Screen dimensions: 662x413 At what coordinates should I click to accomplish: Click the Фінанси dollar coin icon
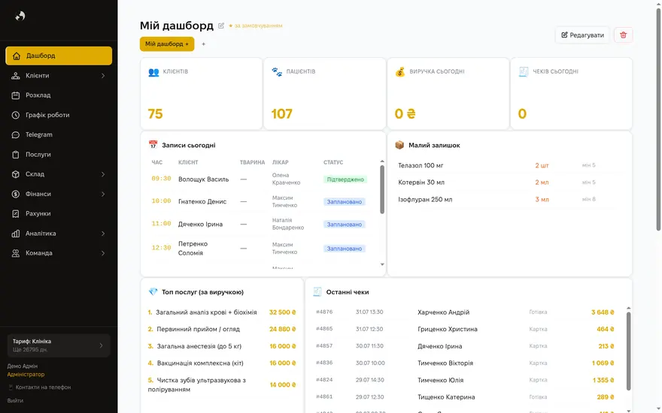coord(16,194)
